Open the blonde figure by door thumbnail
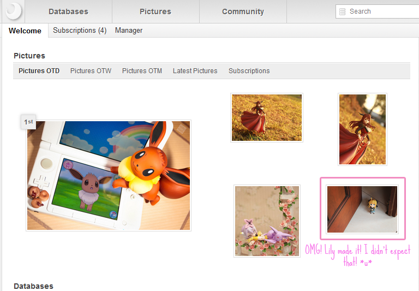 (x=362, y=209)
